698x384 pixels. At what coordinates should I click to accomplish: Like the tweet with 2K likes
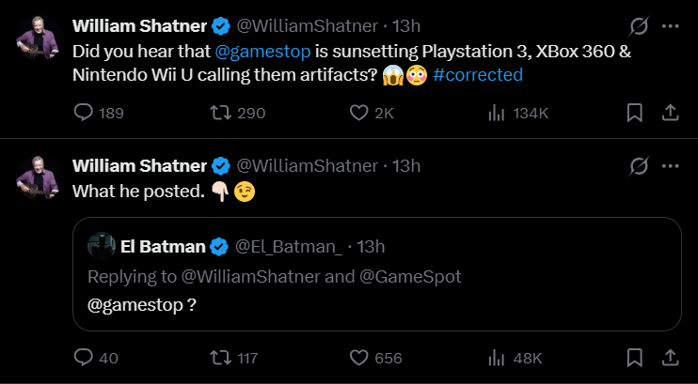tap(358, 113)
